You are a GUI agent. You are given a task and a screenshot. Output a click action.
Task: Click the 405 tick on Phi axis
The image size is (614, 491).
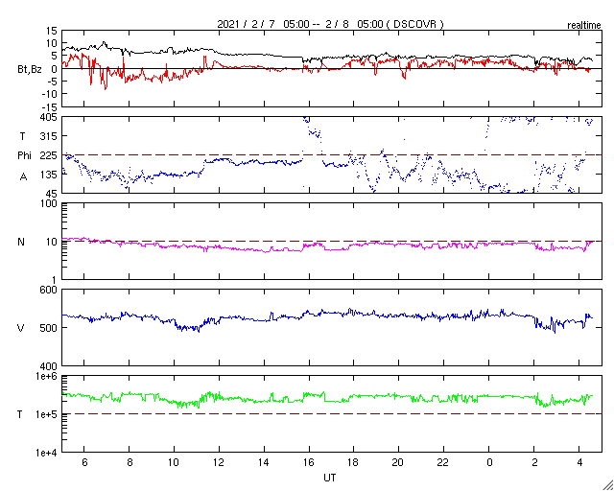point(49,117)
